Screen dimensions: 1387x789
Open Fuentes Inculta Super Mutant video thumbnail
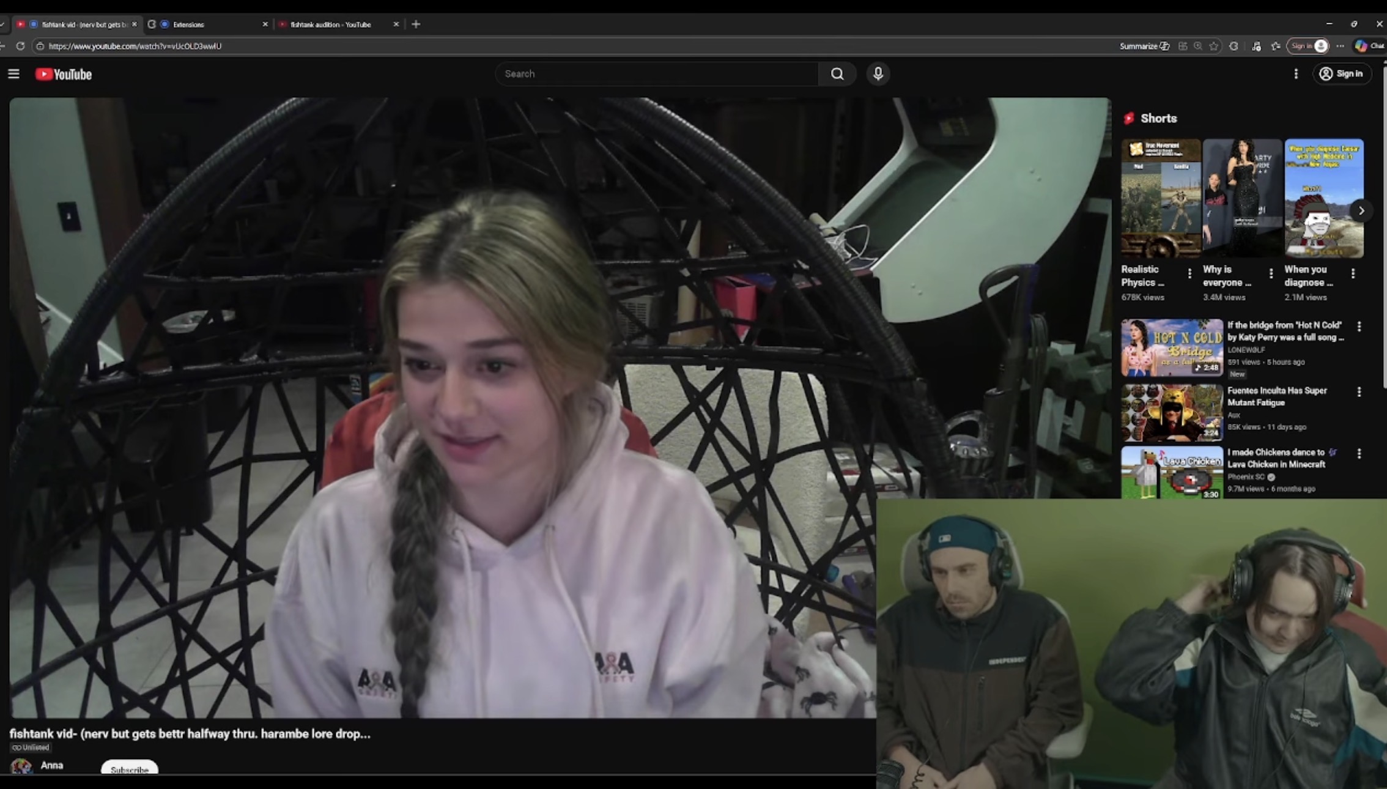tap(1171, 413)
